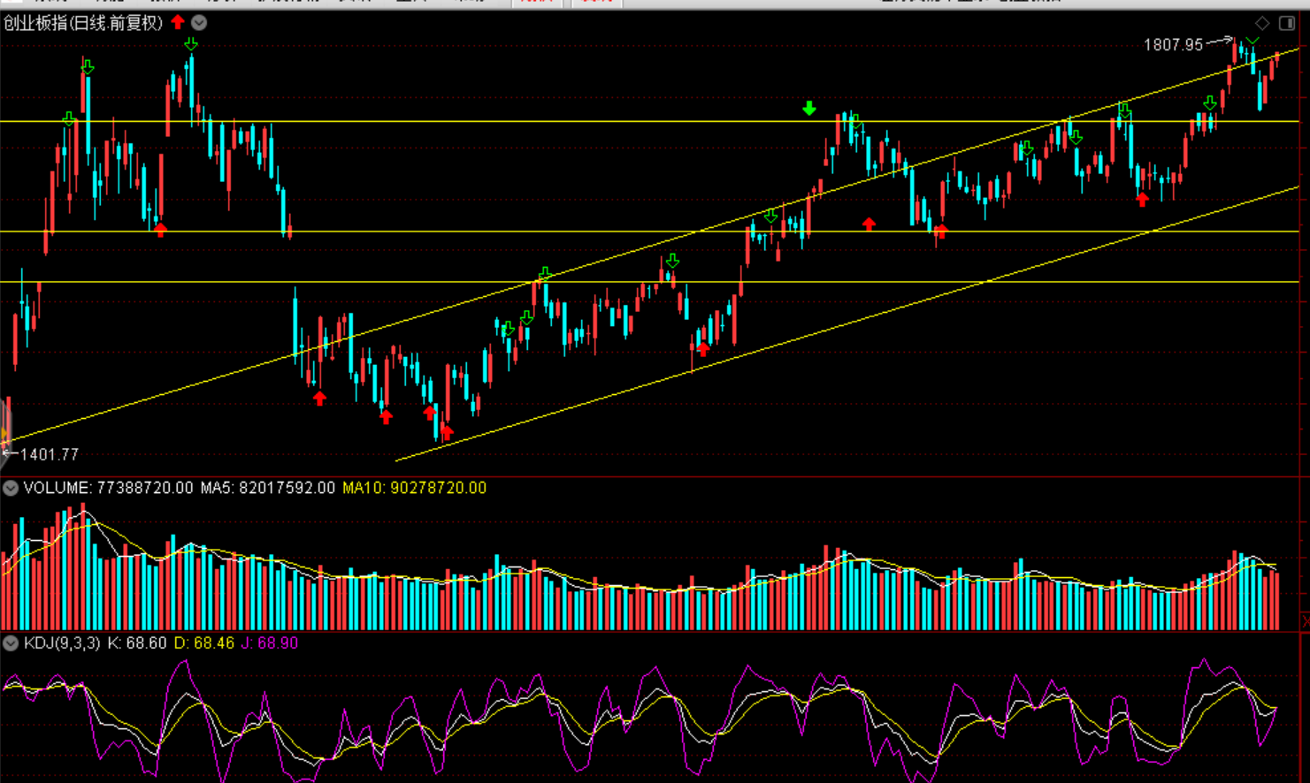Click the VOLUME: 77388720.00 label

[x=108, y=488]
